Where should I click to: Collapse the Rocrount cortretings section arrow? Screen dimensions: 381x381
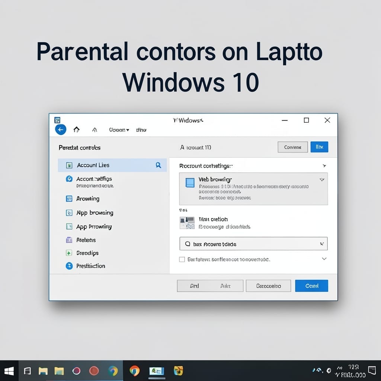tap(324, 166)
